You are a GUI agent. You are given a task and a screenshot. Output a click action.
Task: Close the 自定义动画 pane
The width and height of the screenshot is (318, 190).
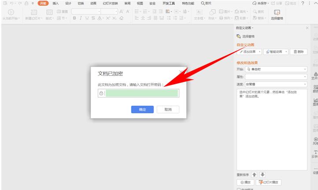[307, 28]
